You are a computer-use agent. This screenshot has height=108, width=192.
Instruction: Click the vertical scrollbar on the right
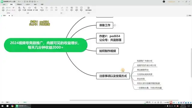[191, 63]
